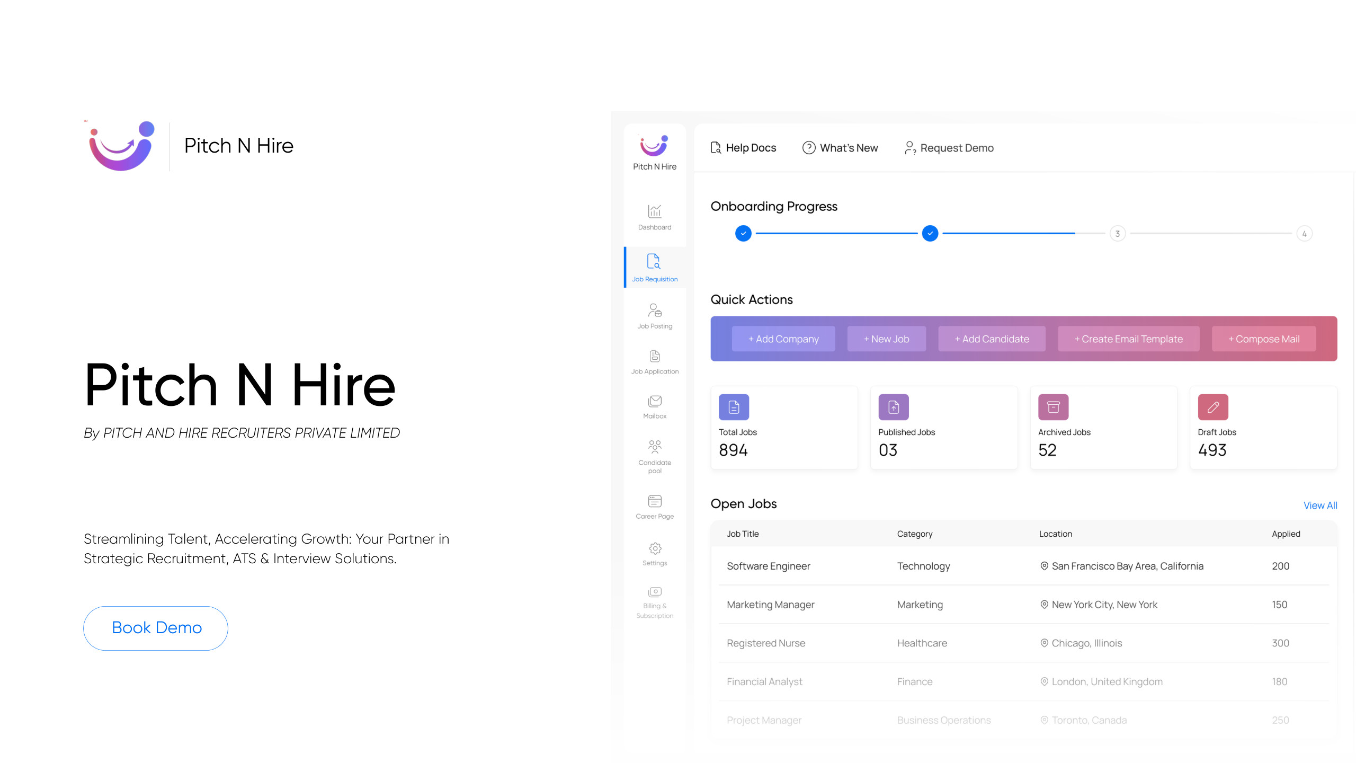Click the Compose Mail quick action
This screenshot has height=763, width=1356.
(x=1264, y=339)
